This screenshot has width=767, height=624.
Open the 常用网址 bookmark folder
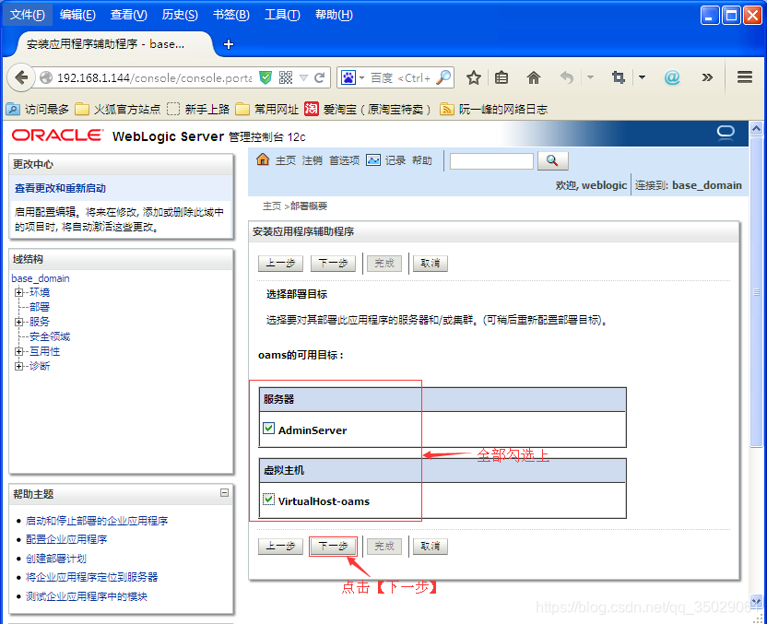267,109
